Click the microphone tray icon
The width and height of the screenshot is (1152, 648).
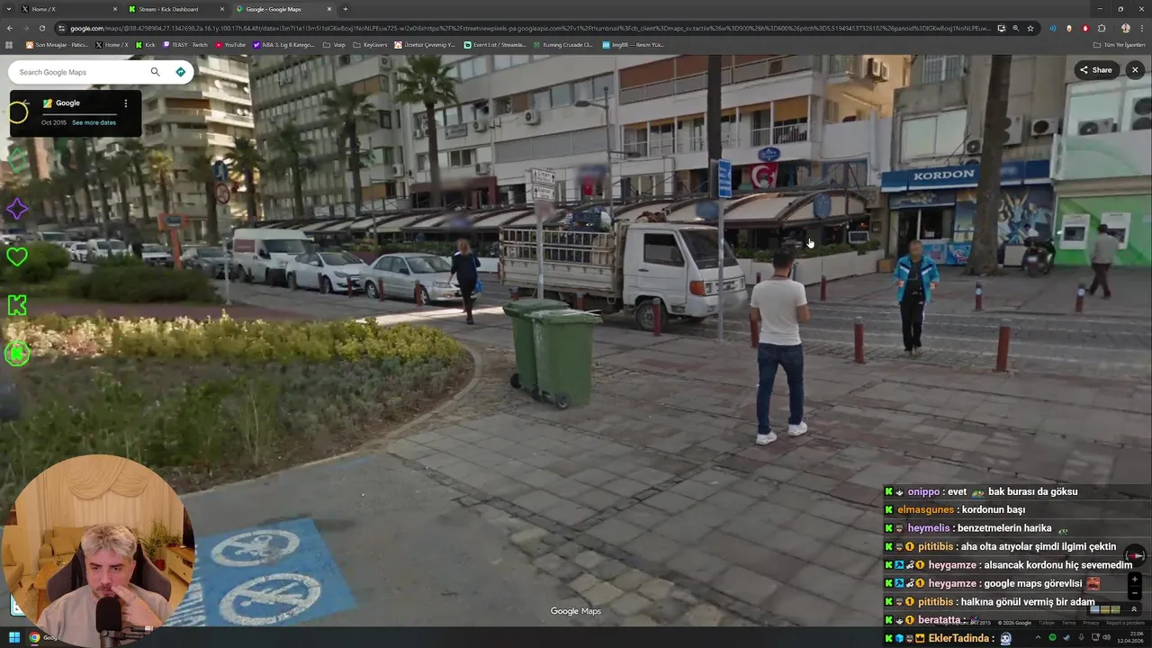1081,637
